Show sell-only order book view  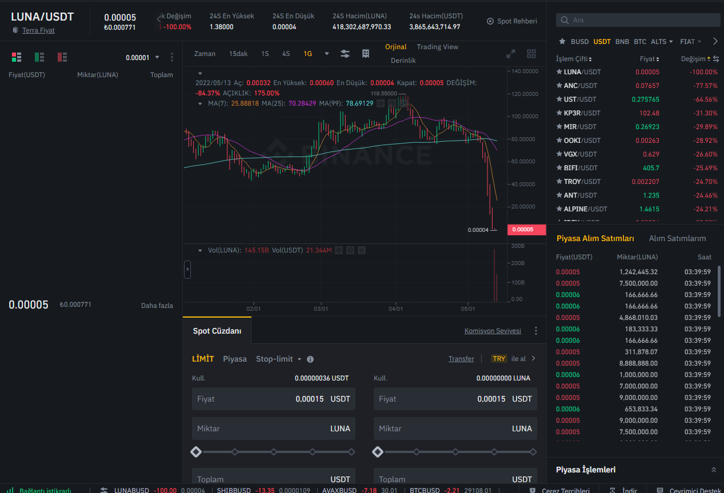(62, 57)
